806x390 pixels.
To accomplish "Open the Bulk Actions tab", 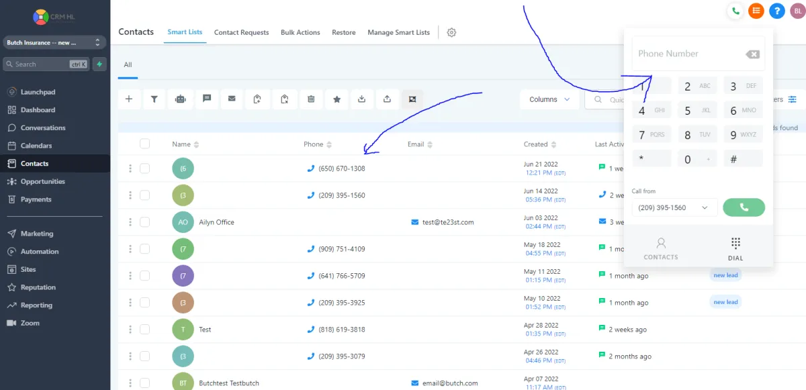I will (x=300, y=32).
